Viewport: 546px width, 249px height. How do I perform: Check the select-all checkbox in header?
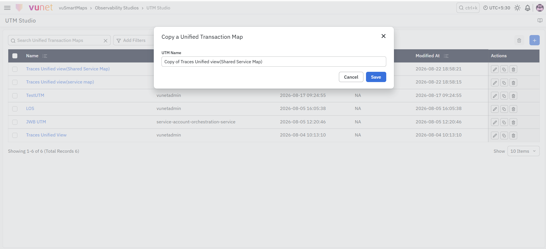15,56
